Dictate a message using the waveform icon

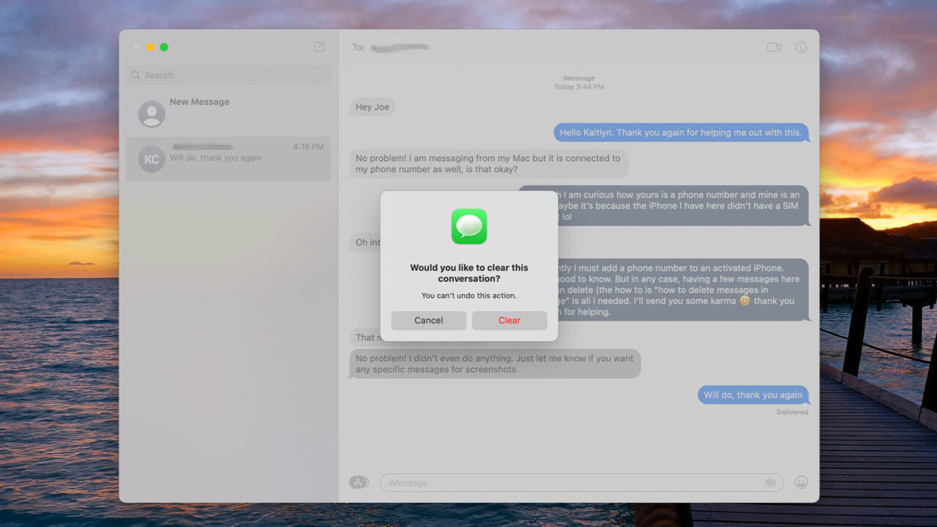770,482
